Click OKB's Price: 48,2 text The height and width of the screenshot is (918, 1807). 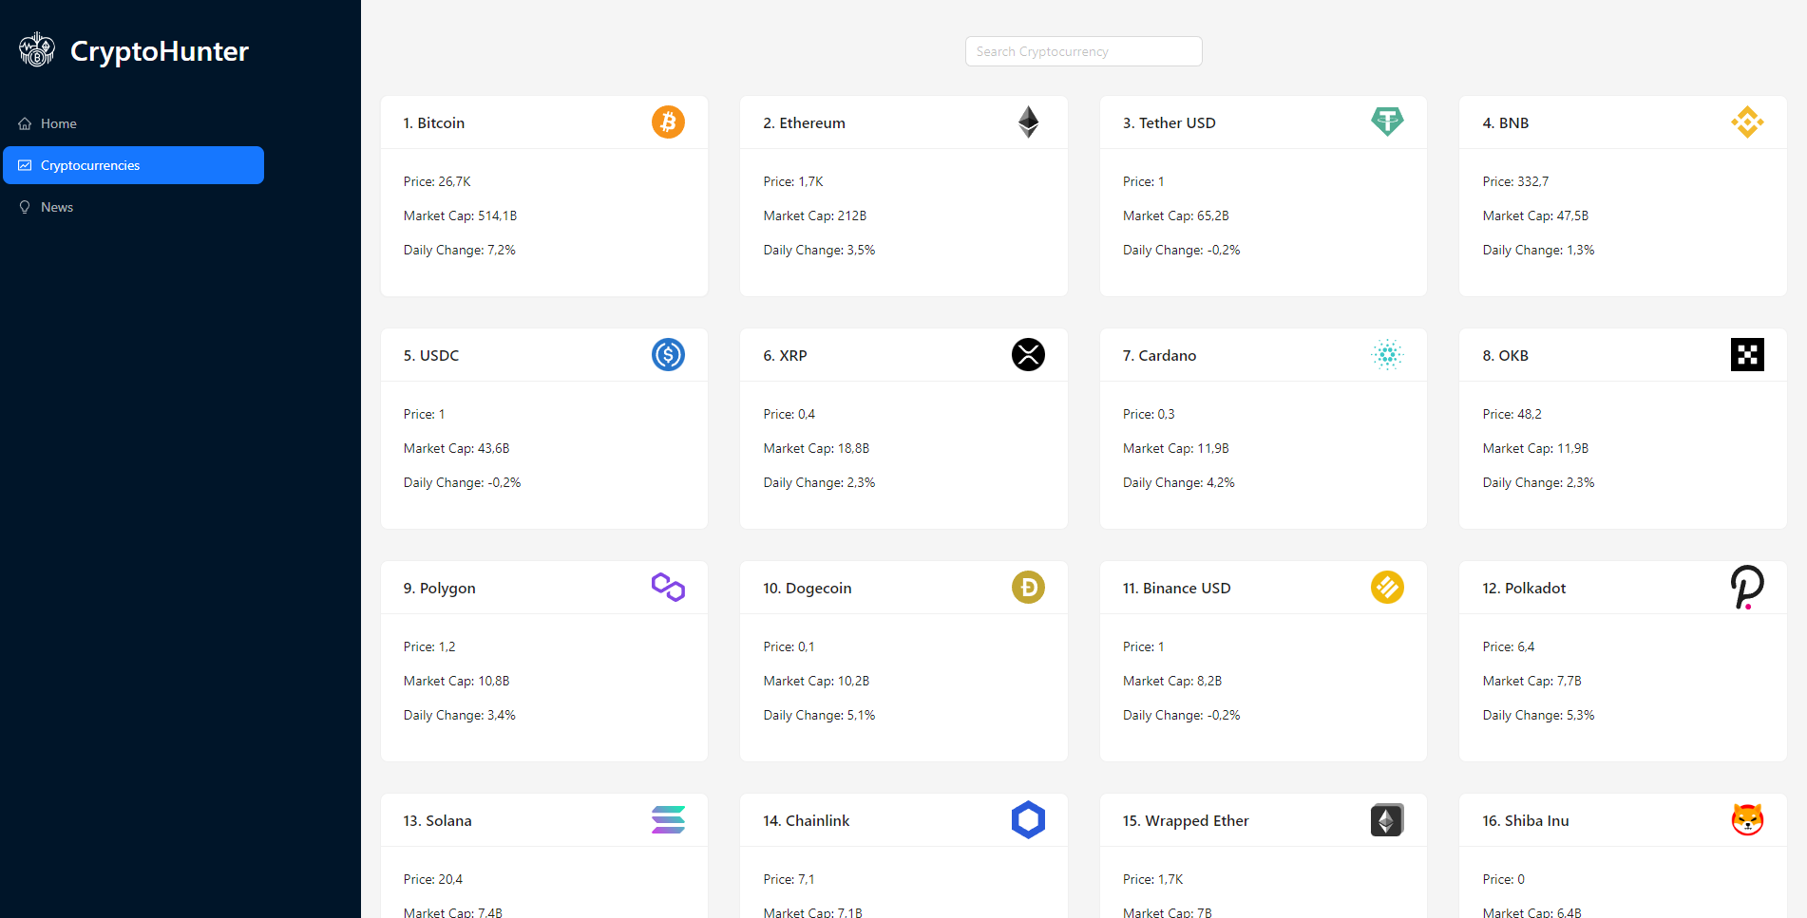coord(1512,414)
